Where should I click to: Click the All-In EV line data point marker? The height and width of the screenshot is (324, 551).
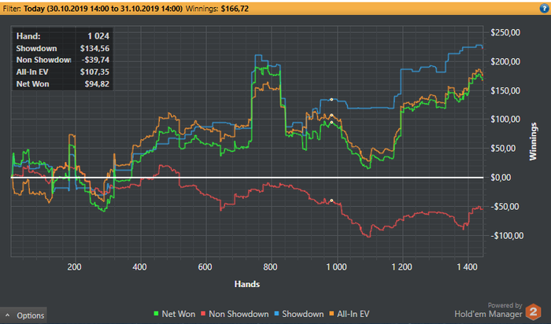click(331, 115)
